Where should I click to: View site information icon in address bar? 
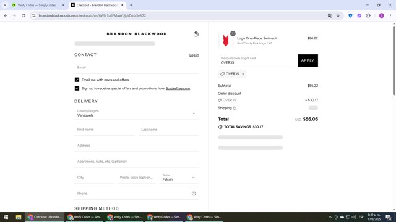[34, 15]
